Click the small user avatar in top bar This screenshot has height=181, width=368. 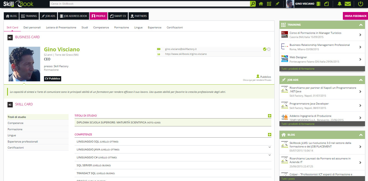click(x=290, y=4)
